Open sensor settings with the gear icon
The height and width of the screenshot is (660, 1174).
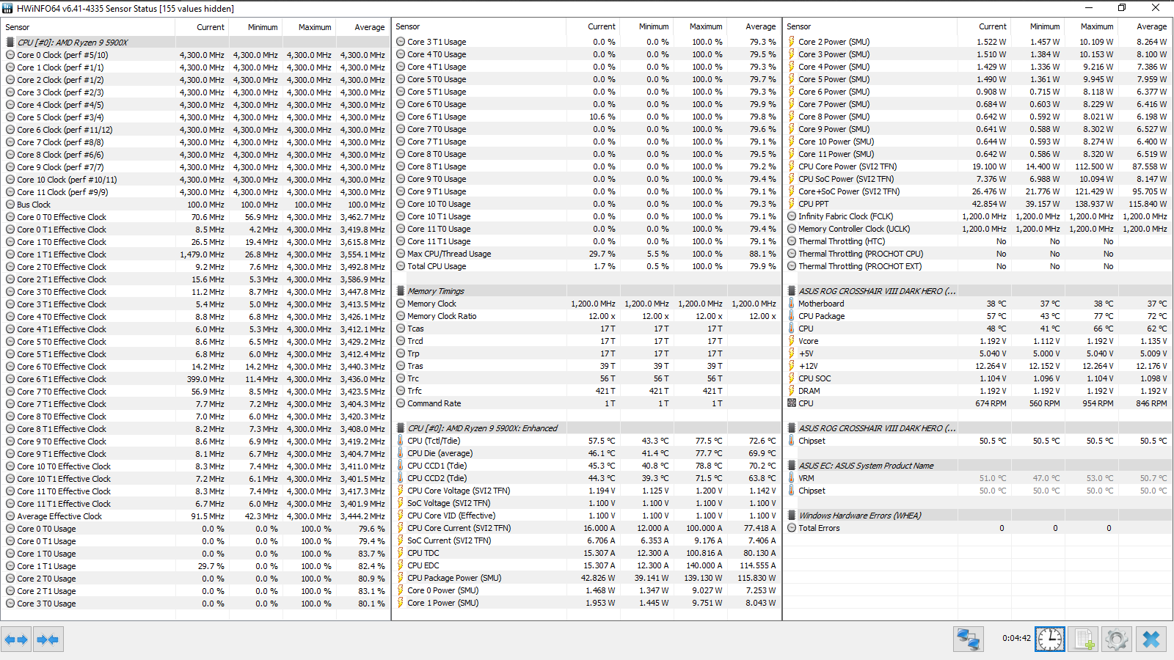1117,639
